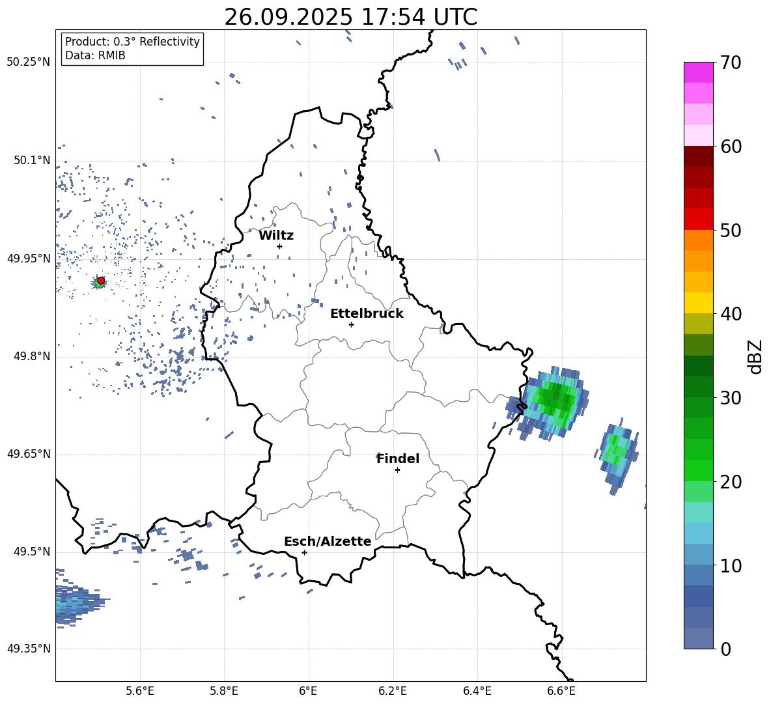771x704 pixels.
Task: Select the Ettelbruck city label
Action: [x=367, y=314]
